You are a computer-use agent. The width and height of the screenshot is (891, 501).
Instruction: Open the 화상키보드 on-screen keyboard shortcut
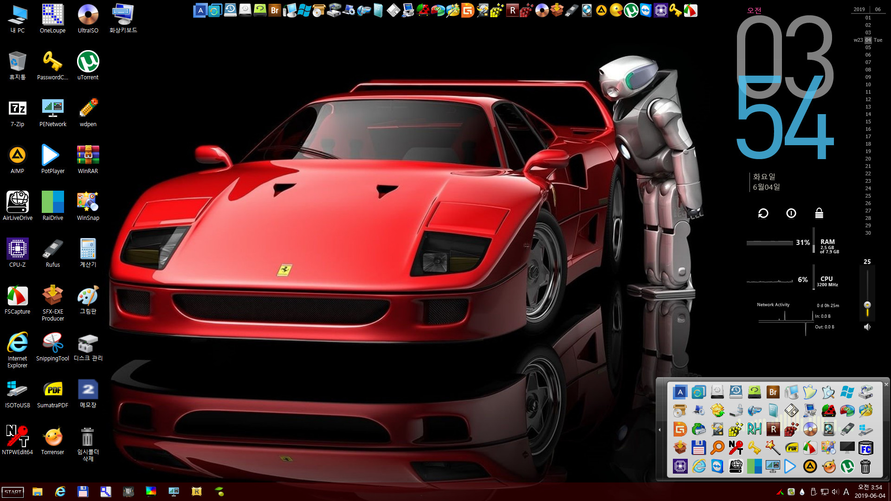[123, 19]
